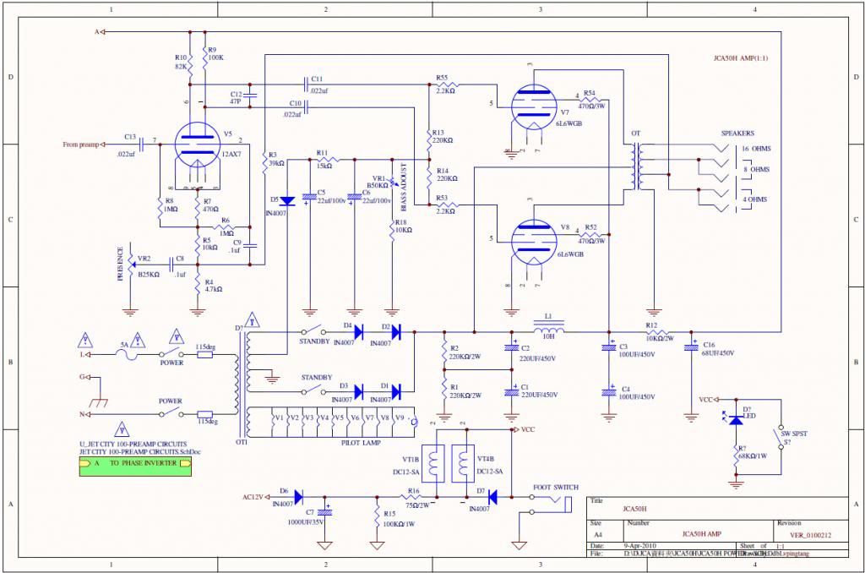The width and height of the screenshot is (865, 573).
Task: Click the V7 6L6WGB tube symbol
Action: [533, 106]
